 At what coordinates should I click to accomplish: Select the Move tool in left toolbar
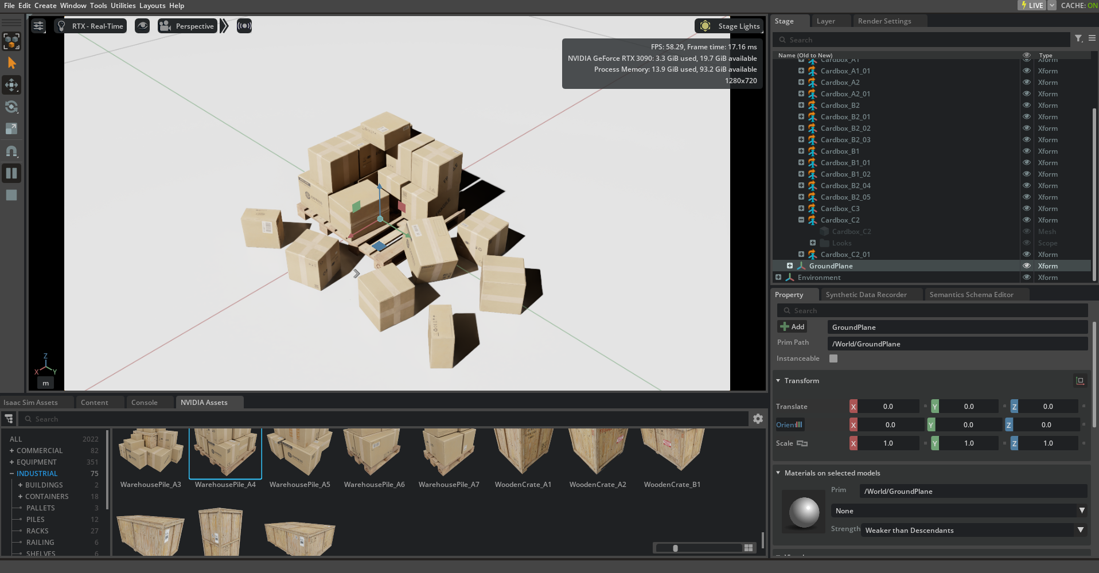[x=11, y=85]
